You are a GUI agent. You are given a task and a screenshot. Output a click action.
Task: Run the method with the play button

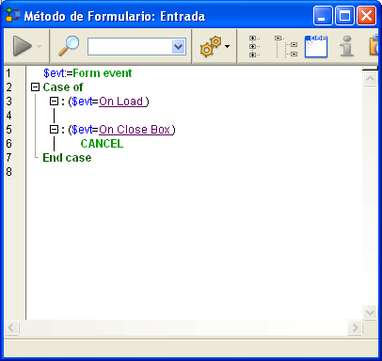22,46
